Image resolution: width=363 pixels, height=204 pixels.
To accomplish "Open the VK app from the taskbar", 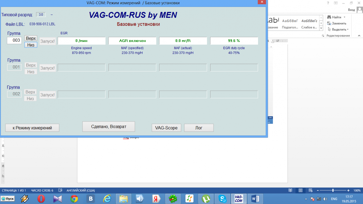I will tap(90, 199).
